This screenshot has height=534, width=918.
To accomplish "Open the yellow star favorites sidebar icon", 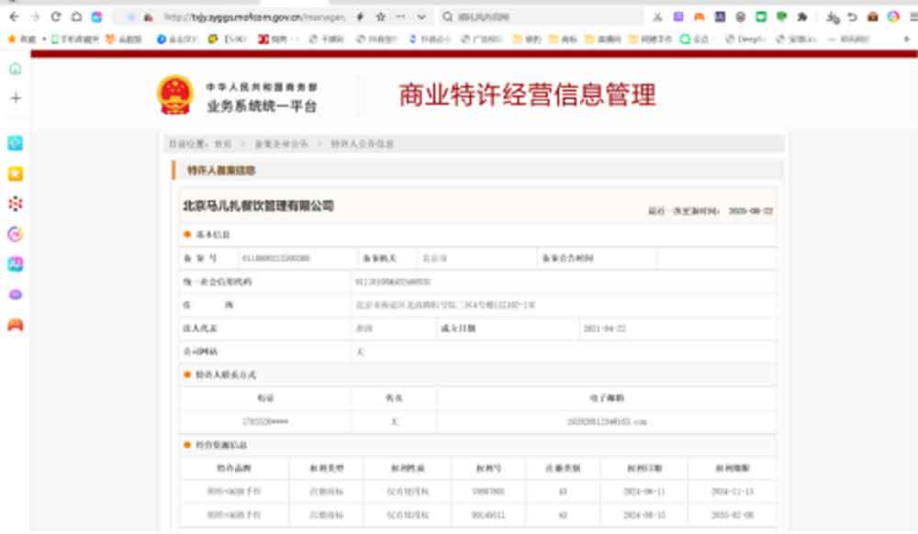I will click(x=15, y=173).
